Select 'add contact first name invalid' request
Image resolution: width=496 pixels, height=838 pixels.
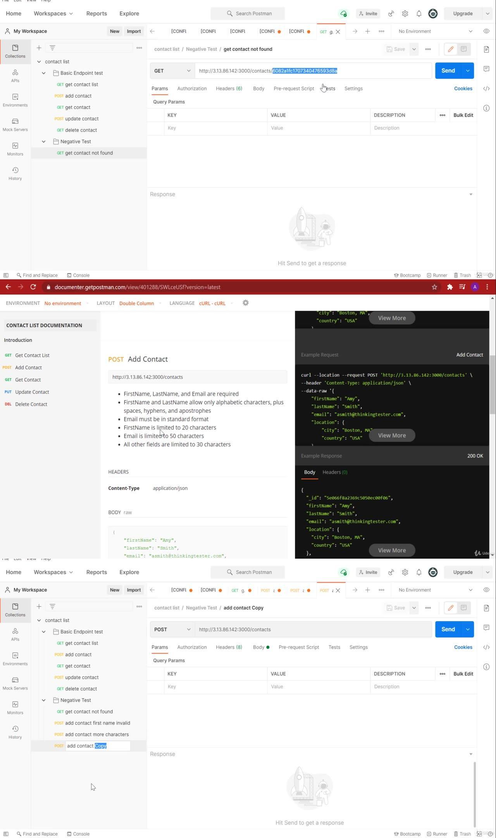point(97,723)
